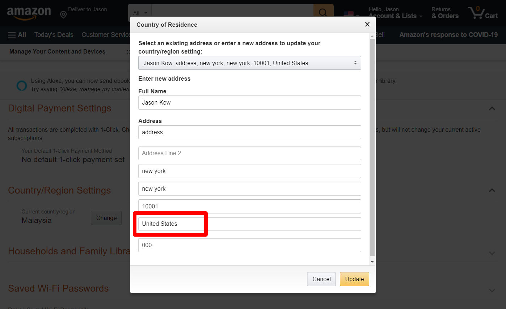The width and height of the screenshot is (506, 309).
Task: Click the Full Name input field
Action: point(249,102)
